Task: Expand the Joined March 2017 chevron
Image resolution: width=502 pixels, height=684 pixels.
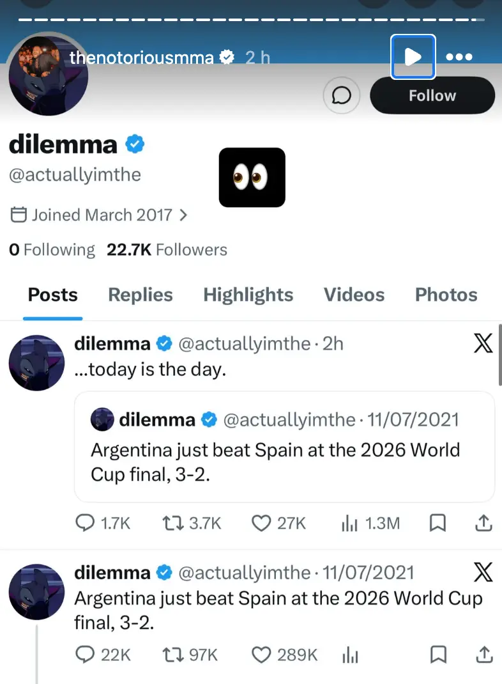Action: pyautogui.click(x=183, y=215)
